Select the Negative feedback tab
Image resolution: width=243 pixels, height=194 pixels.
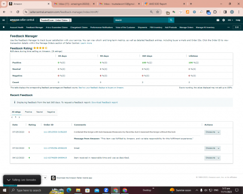(x=51, y=112)
